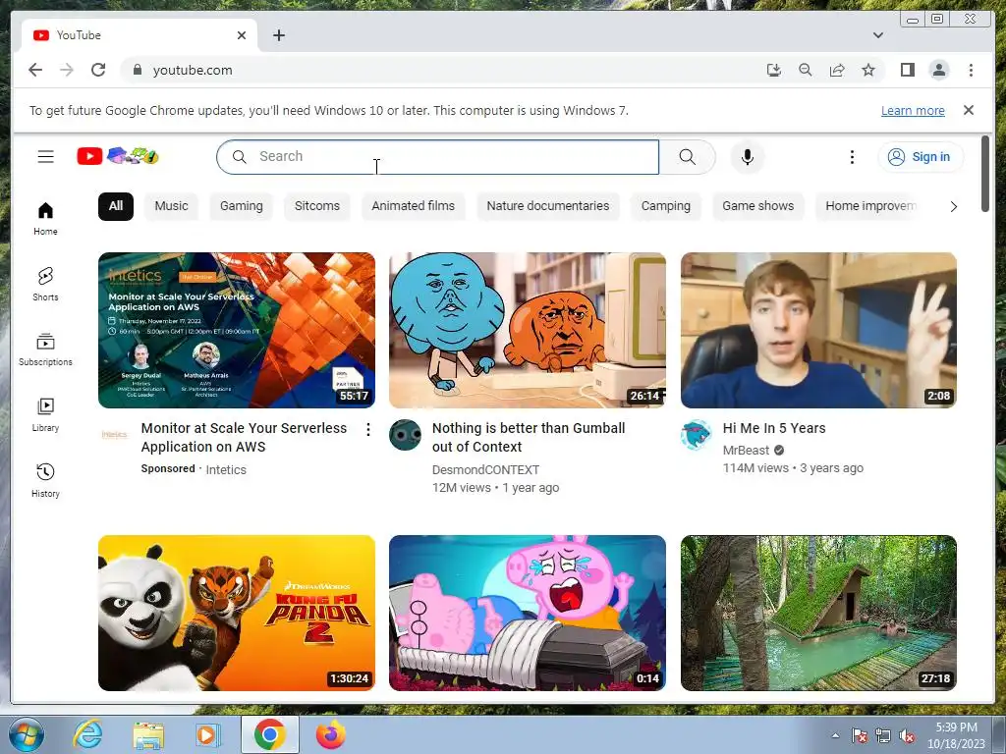Launch Internet Explorer from taskbar

coord(87,734)
